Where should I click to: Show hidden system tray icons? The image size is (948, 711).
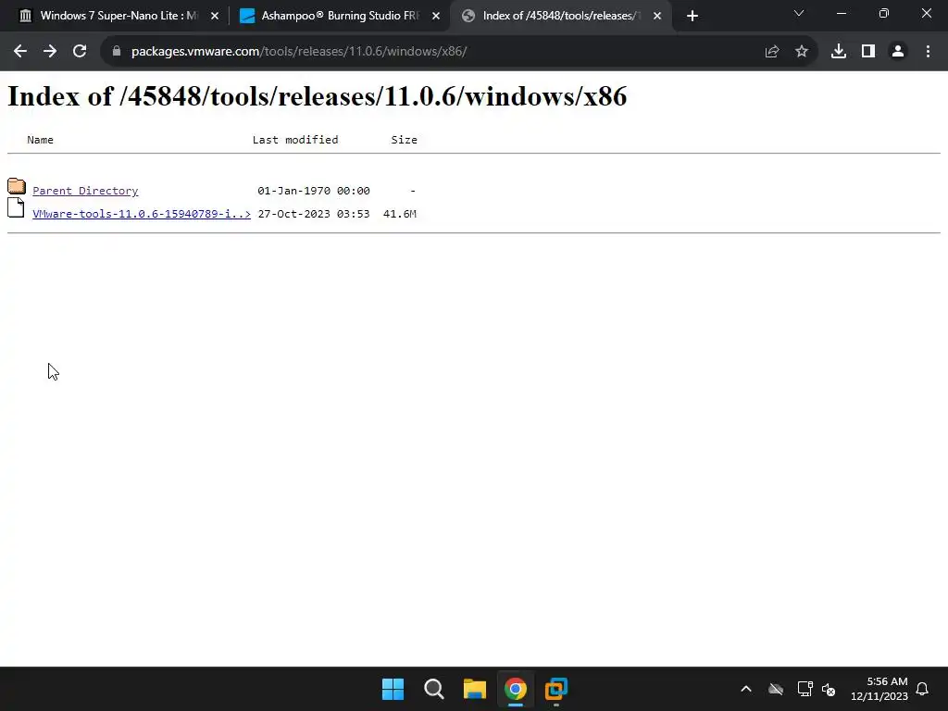coord(746,689)
